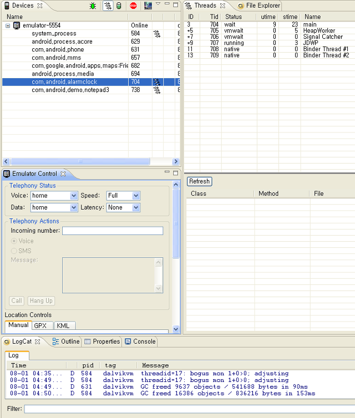
Task: Click the Emulator Control tab icon
Action: tap(7, 174)
